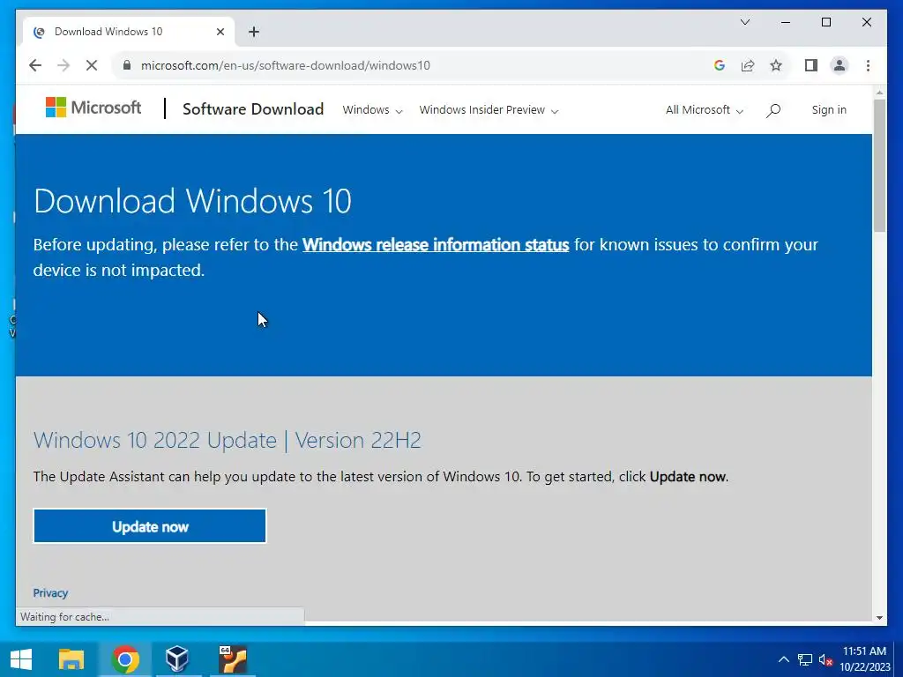Screen dimensions: 903x677
Task: Open the Chrome side panel
Action: [x=811, y=65]
